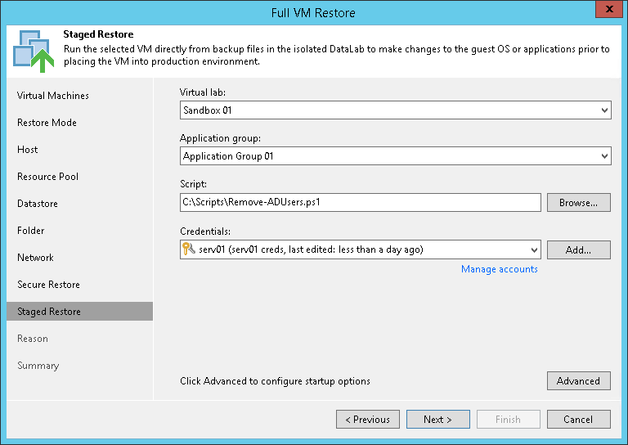
Task: Expand the Credentials dropdown list
Action: pos(534,249)
